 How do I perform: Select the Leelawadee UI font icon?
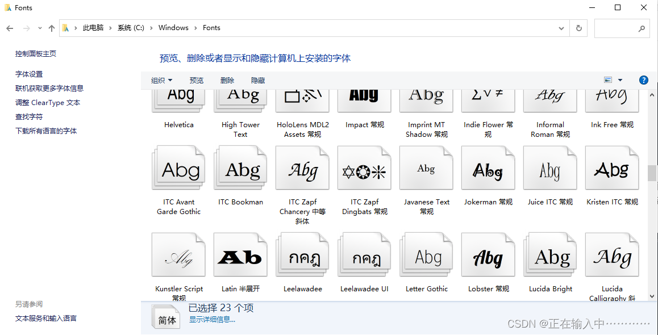point(364,255)
